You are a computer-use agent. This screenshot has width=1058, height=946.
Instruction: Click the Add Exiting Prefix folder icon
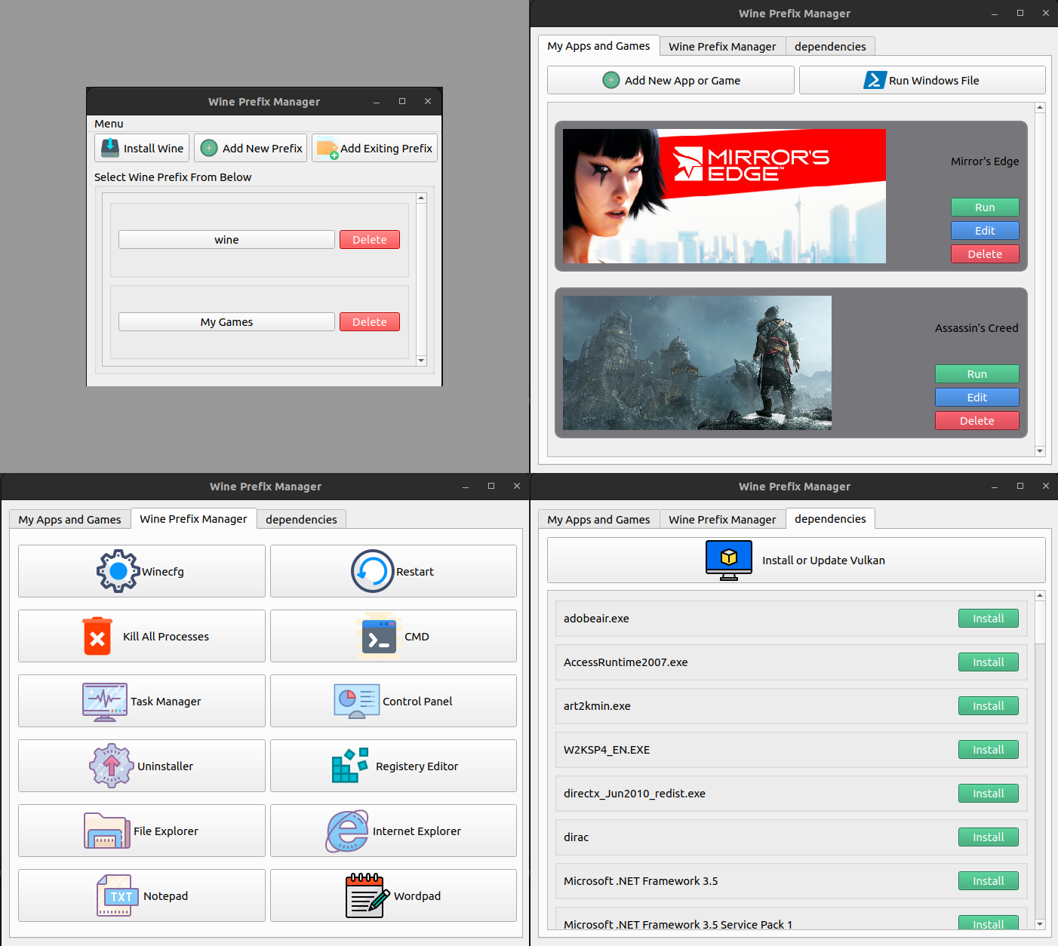pyautogui.click(x=328, y=149)
